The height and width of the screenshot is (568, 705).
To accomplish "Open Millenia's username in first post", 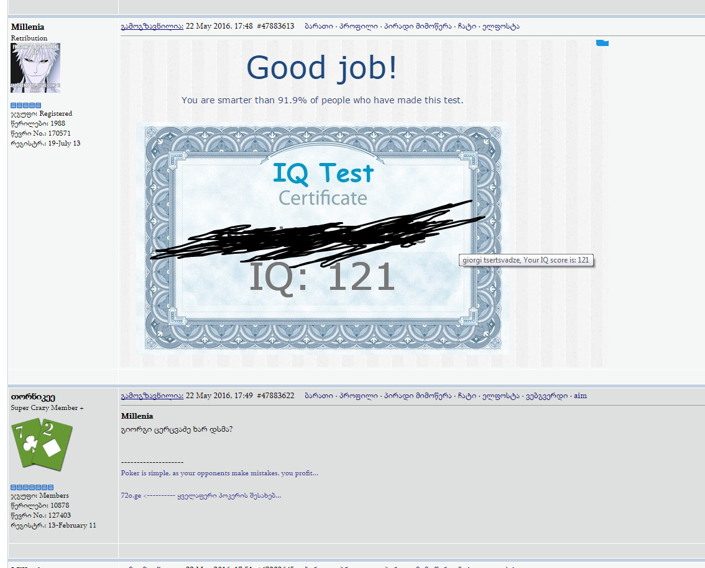I will 27,27.
